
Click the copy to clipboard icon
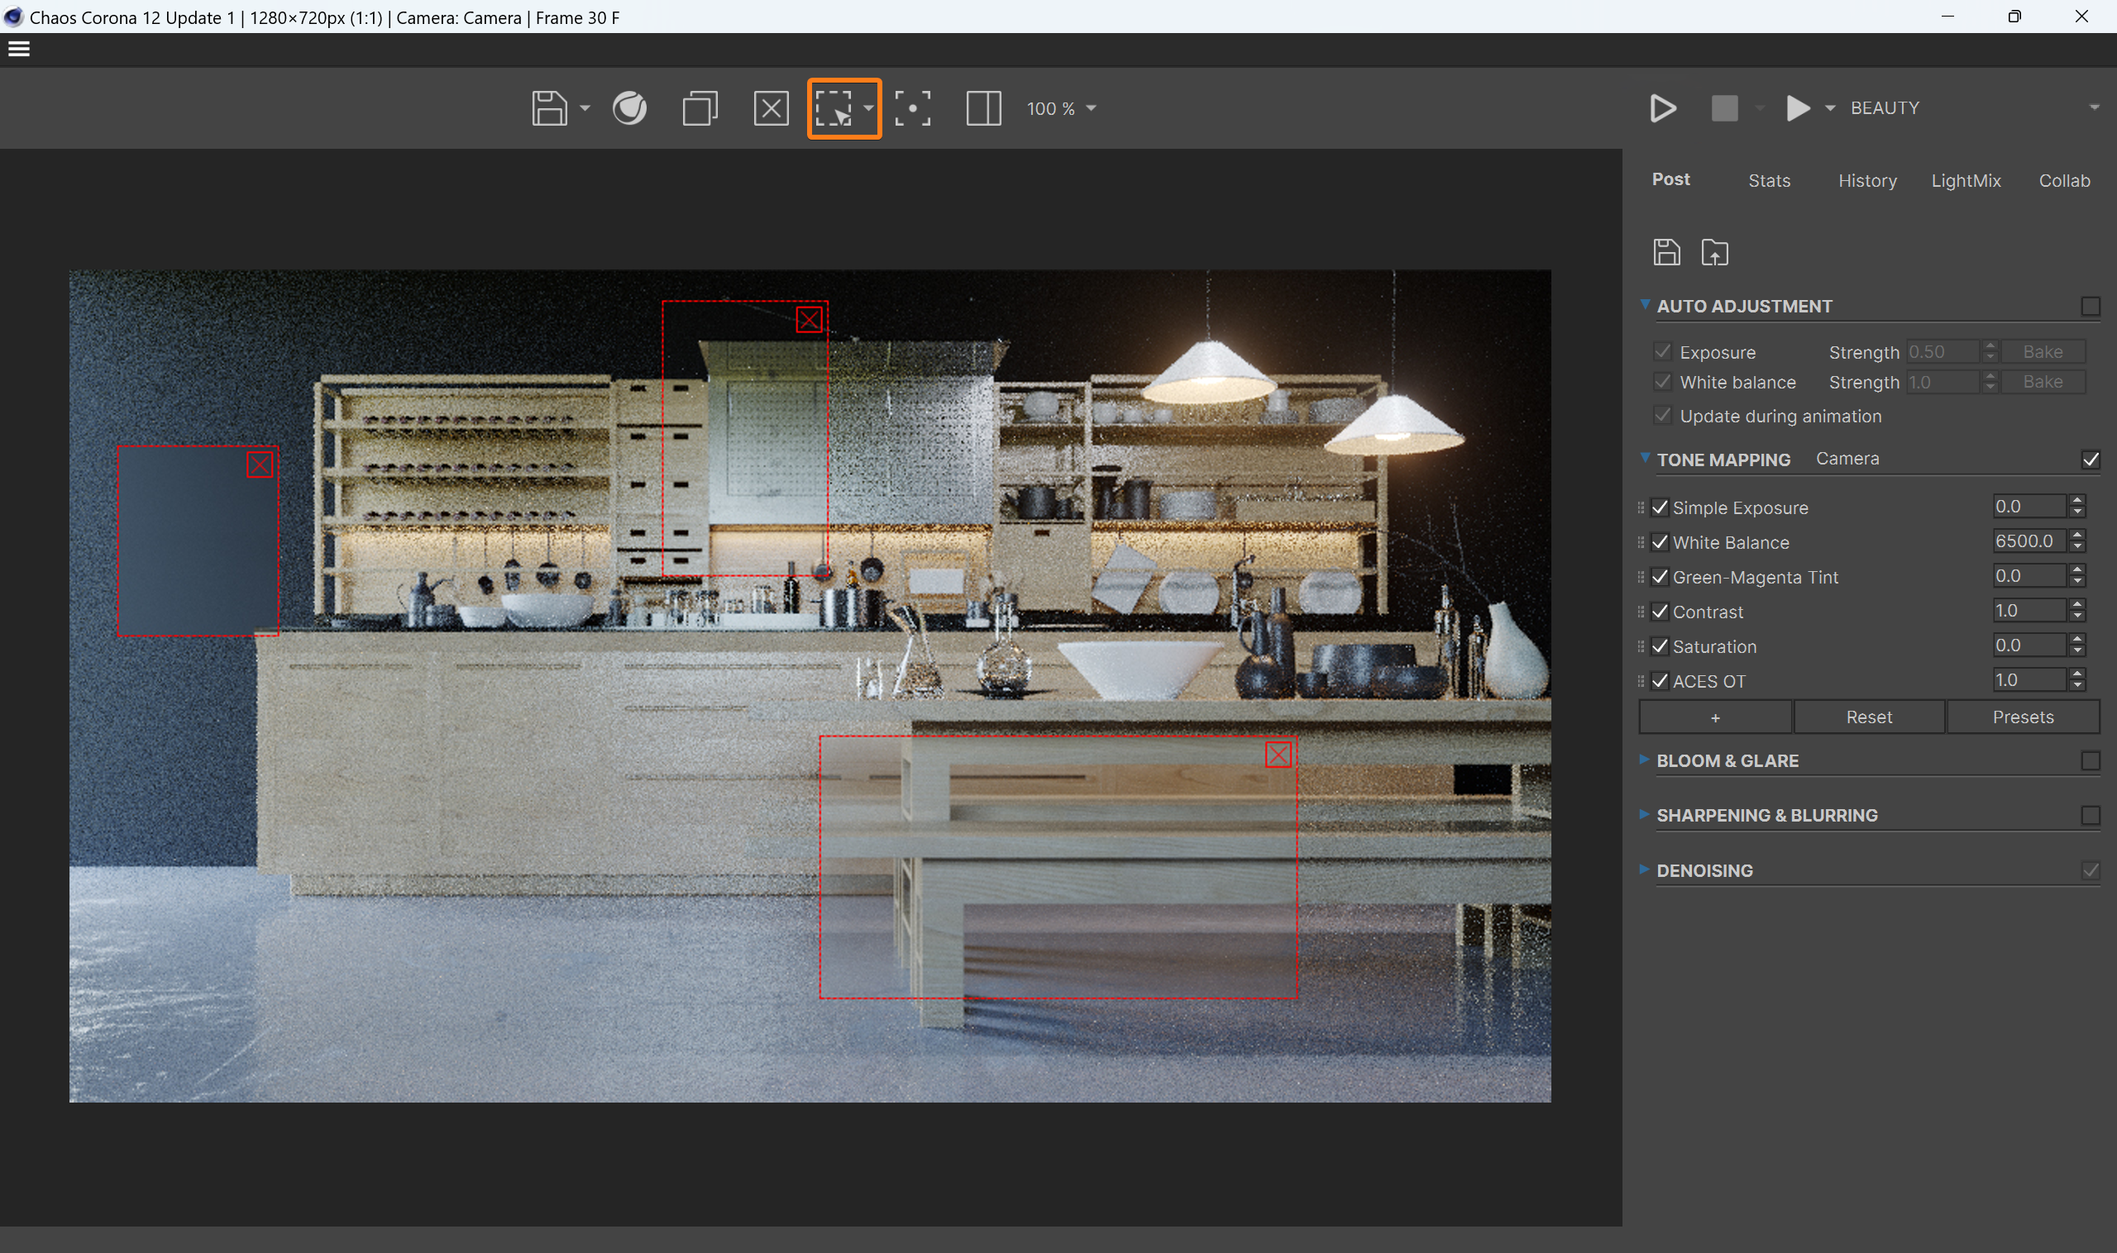[x=700, y=108]
